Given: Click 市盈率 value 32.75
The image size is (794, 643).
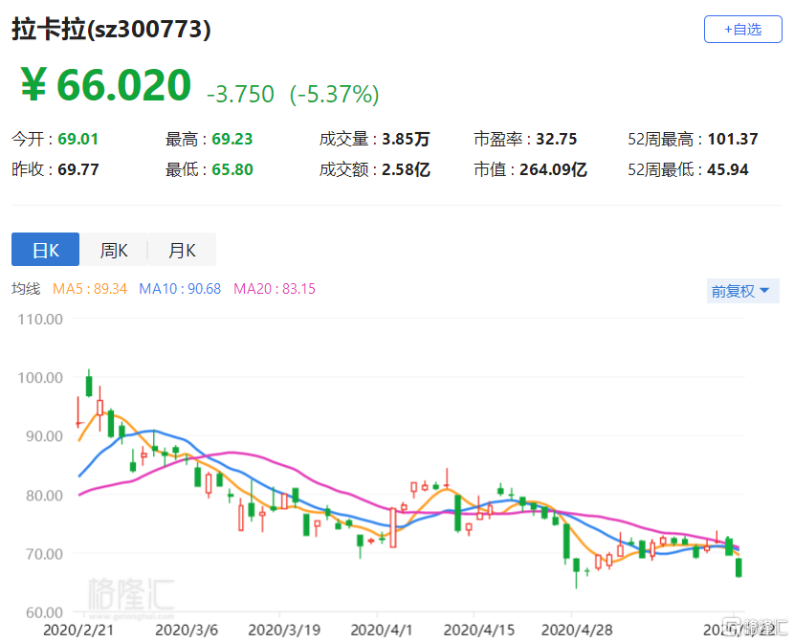Looking at the screenshot, I should pos(557,139).
